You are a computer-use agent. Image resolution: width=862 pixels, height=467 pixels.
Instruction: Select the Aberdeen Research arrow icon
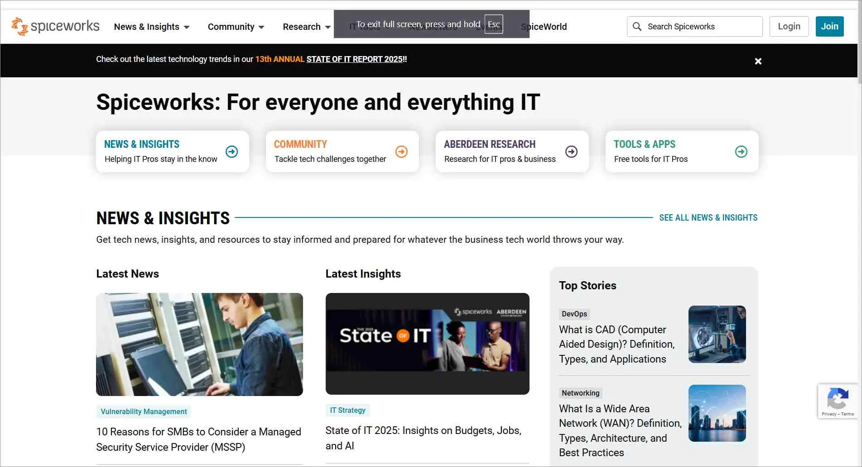click(x=571, y=151)
